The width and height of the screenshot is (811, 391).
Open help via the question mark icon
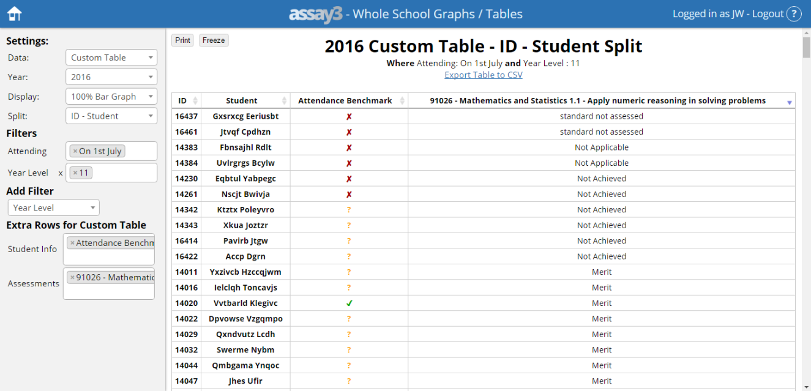click(794, 13)
